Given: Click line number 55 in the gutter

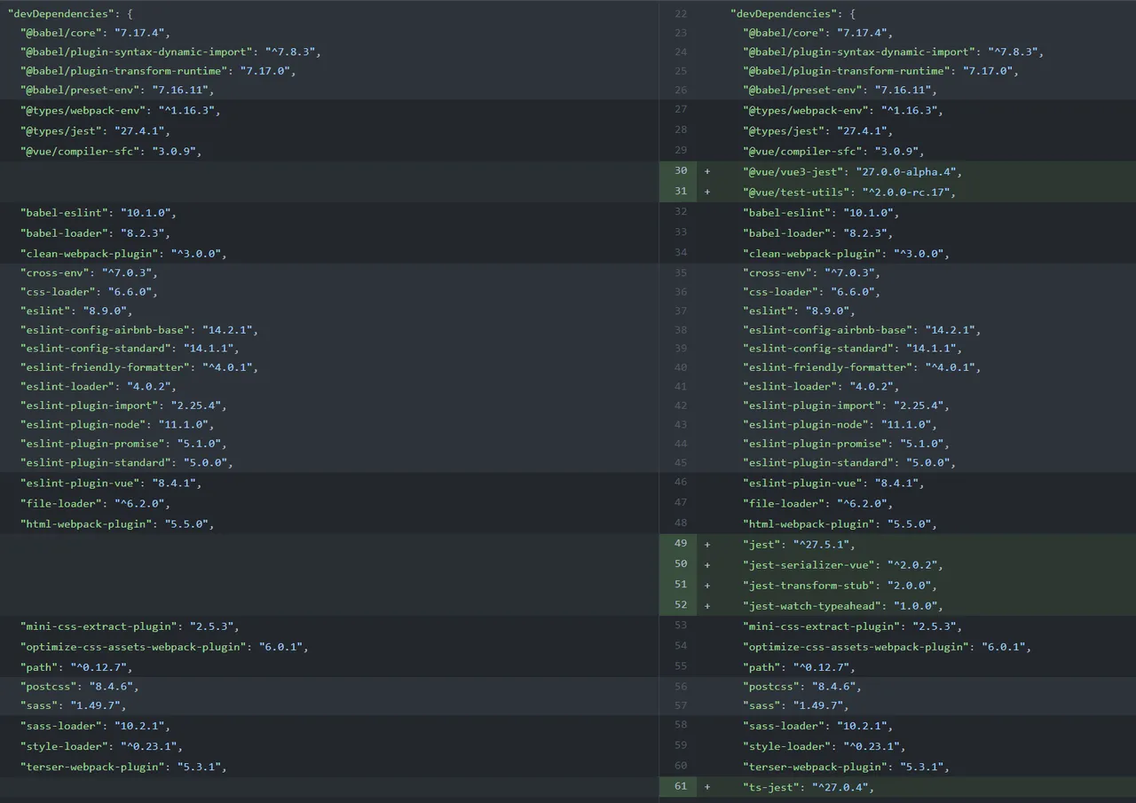Looking at the screenshot, I should pos(681,665).
